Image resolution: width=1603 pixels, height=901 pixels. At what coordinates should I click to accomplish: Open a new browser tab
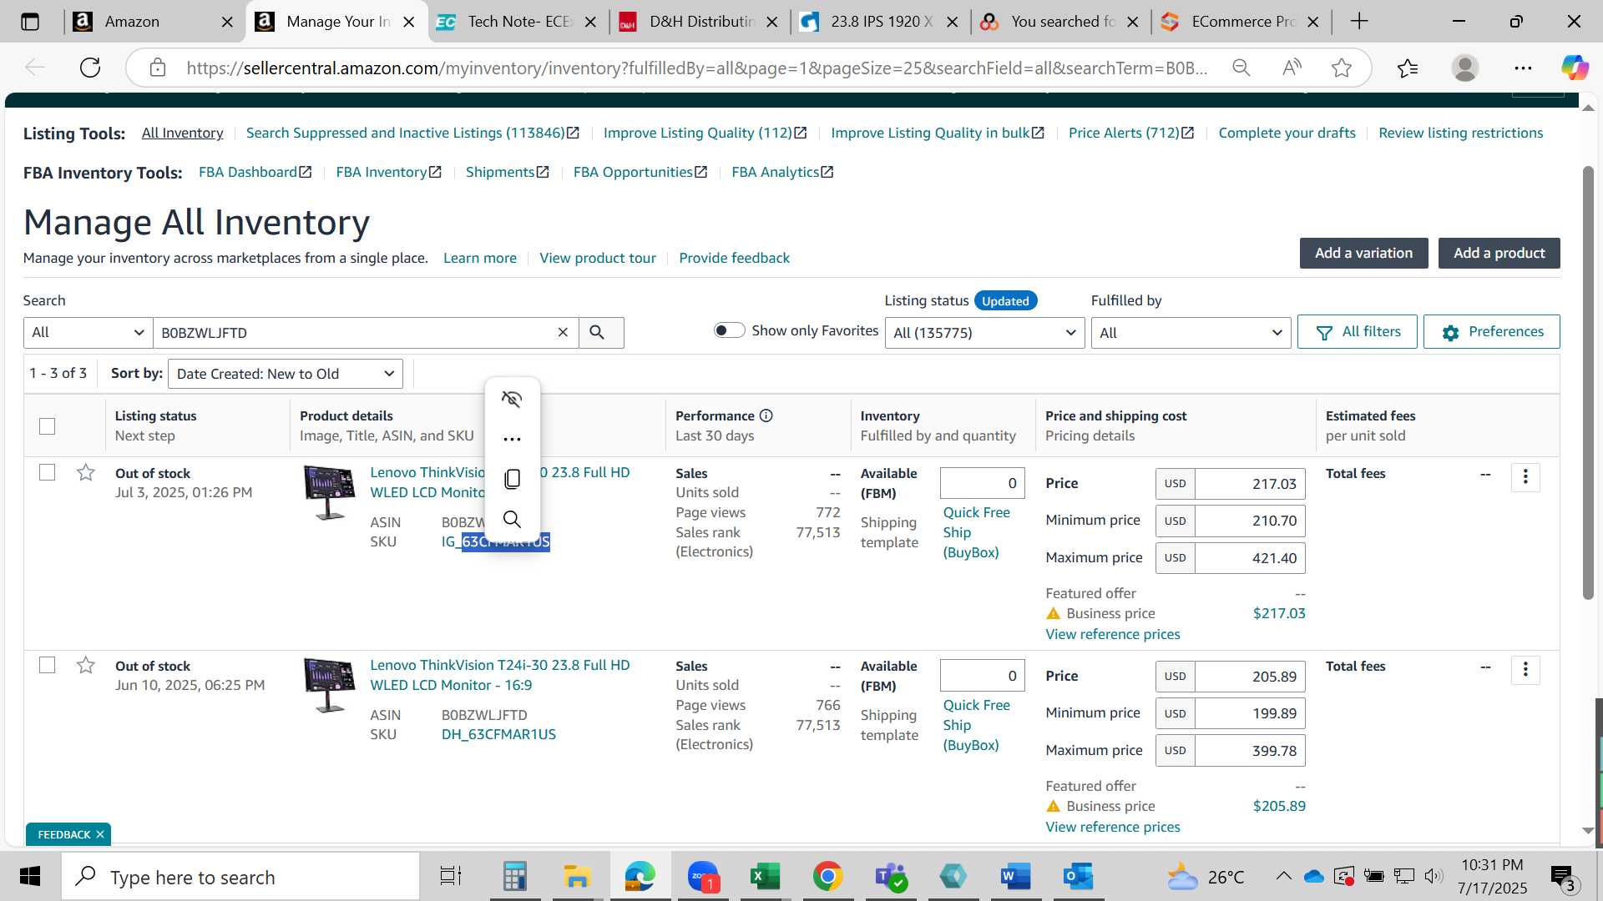pyautogui.click(x=1359, y=22)
